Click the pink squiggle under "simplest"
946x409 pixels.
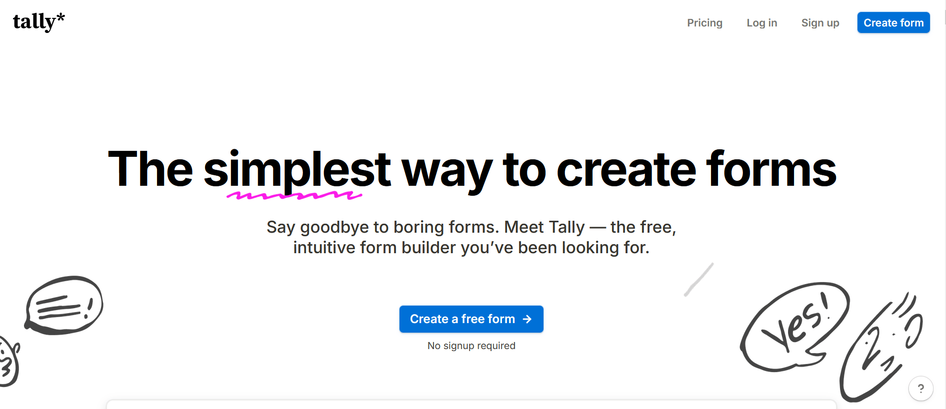[x=294, y=195]
